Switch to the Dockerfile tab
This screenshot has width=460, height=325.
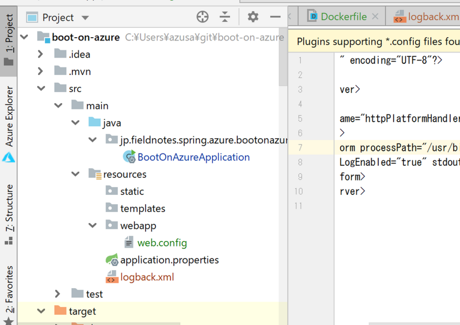pyautogui.click(x=343, y=17)
